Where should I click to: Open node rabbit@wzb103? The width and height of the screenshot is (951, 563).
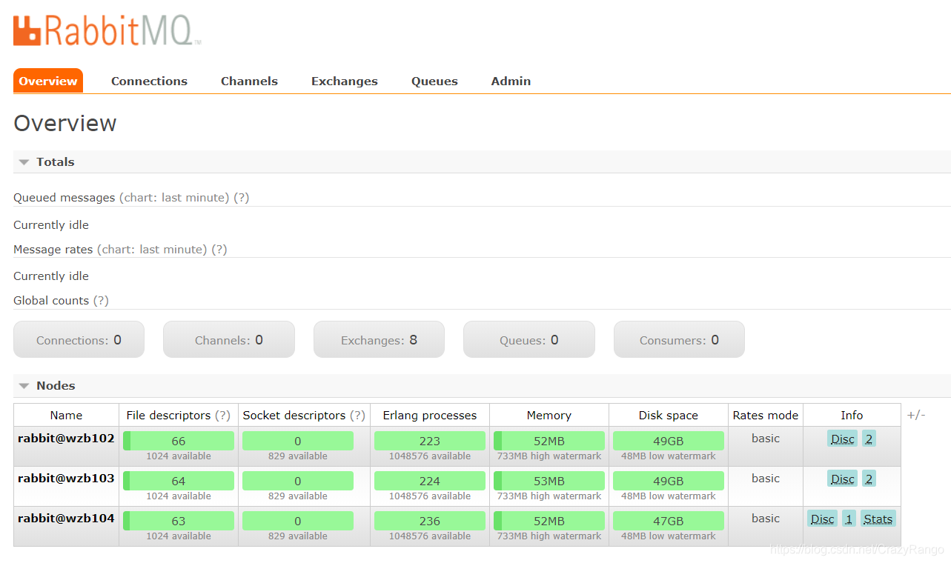tap(66, 479)
